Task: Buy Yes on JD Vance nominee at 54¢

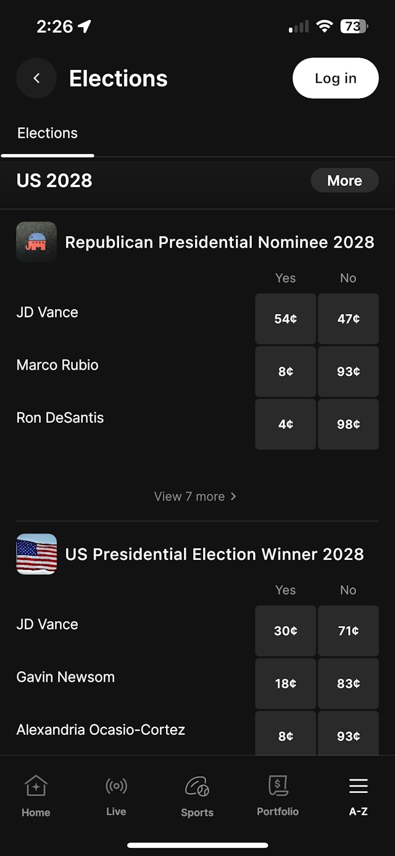Action: (285, 319)
